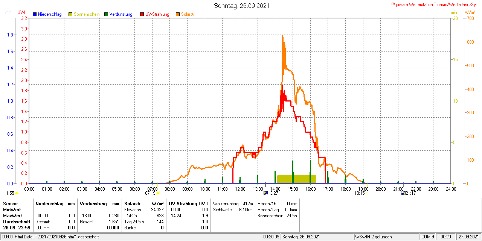Click the Regen/1h 0.0mm entry
This screenshot has height=241, width=482.
pos(278,203)
